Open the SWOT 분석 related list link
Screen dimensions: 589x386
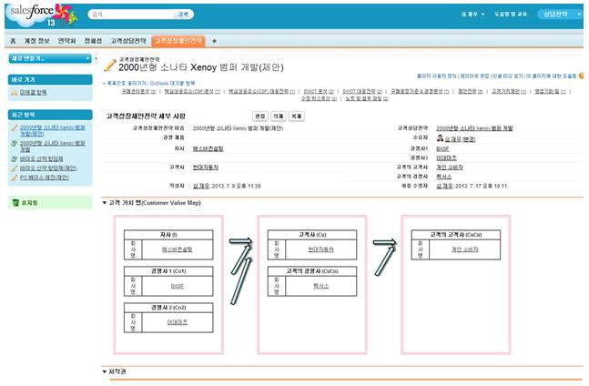319,92
